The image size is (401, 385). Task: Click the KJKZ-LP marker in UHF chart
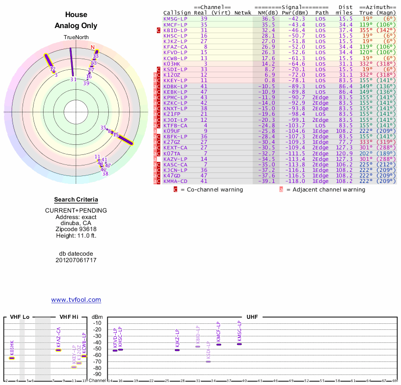click(177, 349)
